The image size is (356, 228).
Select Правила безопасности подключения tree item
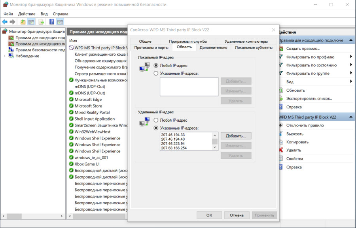pos(40,50)
